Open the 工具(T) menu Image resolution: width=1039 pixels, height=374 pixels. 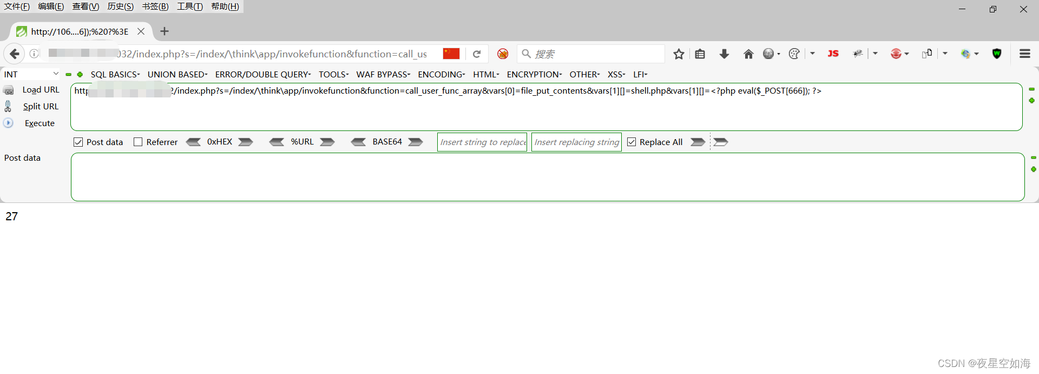click(x=189, y=6)
